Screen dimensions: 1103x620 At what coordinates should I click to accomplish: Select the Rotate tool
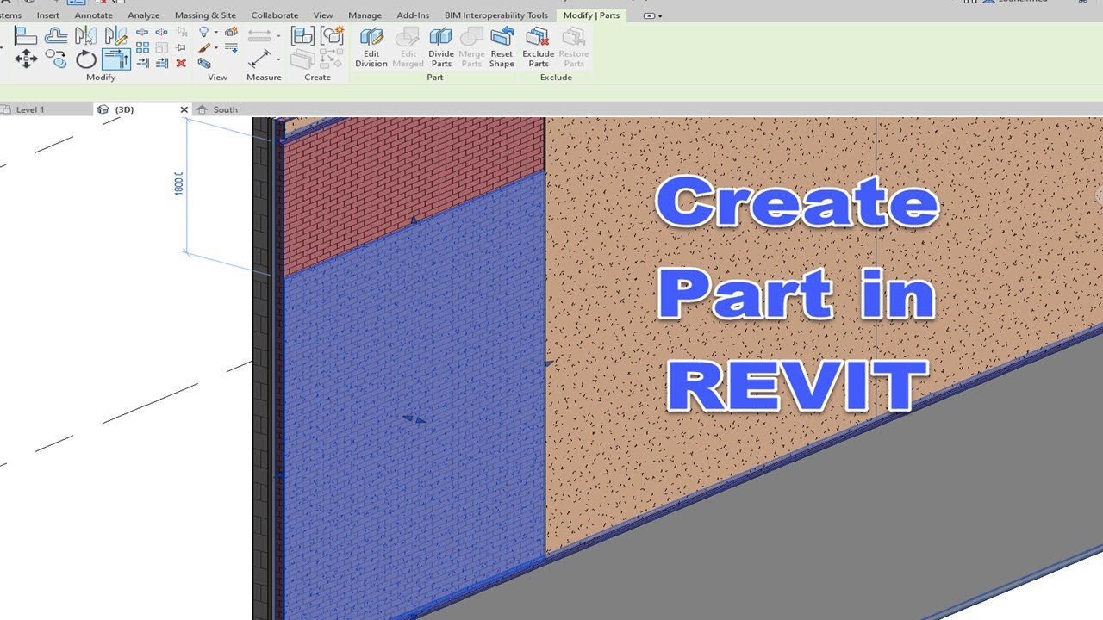click(86, 59)
